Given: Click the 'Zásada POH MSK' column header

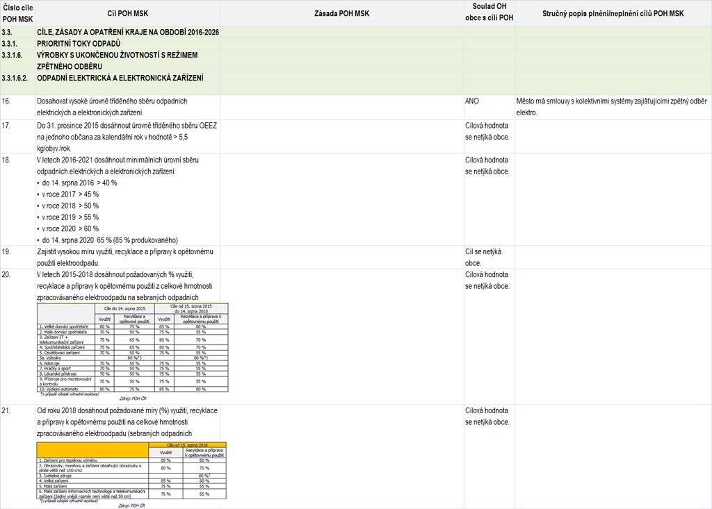Looking at the screenshot, I should point(341,13).
